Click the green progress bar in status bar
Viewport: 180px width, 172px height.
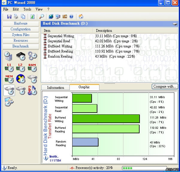pos(145,168)
